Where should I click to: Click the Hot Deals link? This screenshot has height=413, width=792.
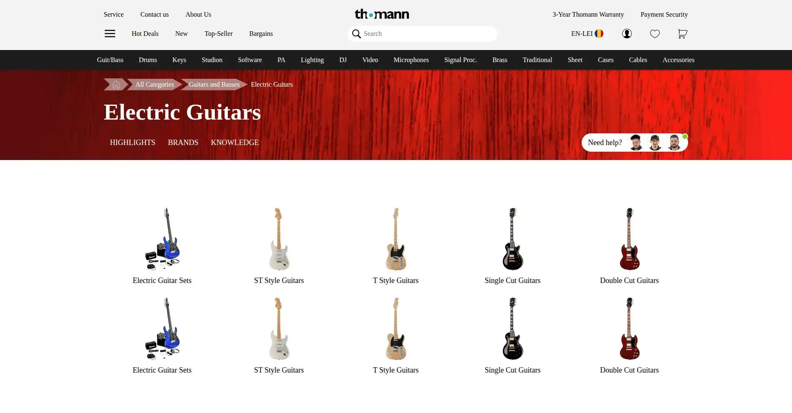(145, 34)
